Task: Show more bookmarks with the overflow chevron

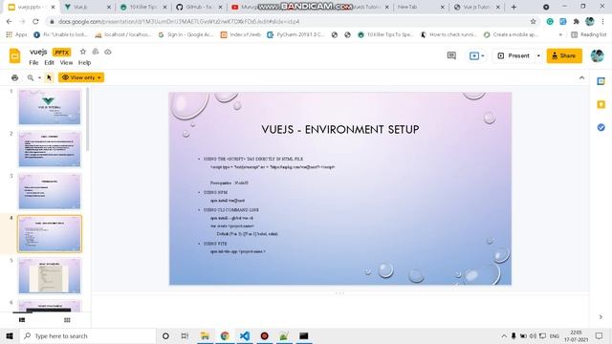Action: point(561,34)
